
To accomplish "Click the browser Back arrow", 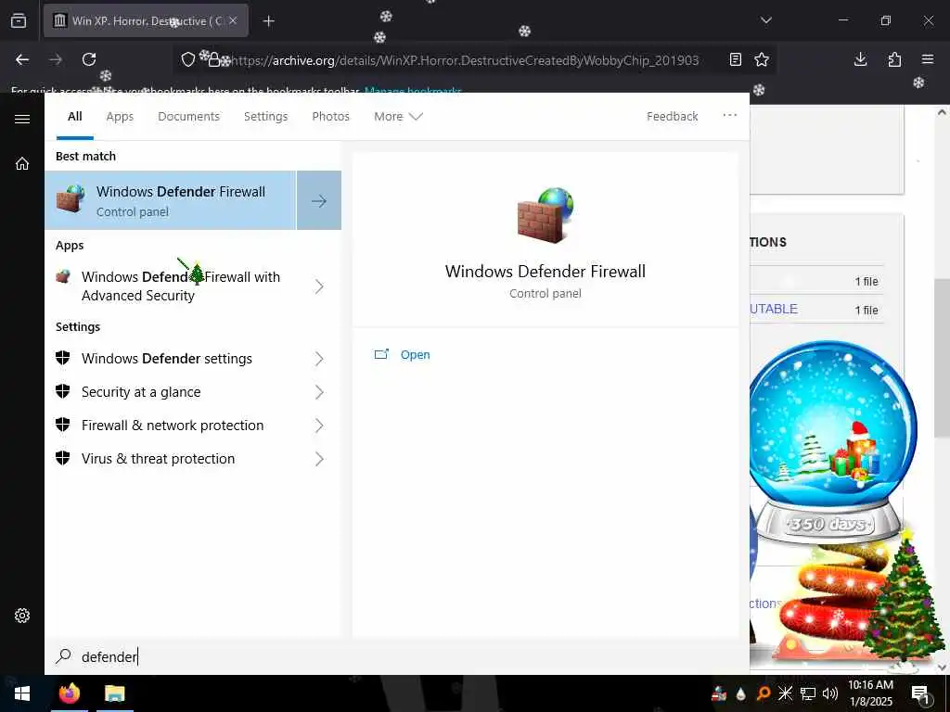I will coord(22,59).
